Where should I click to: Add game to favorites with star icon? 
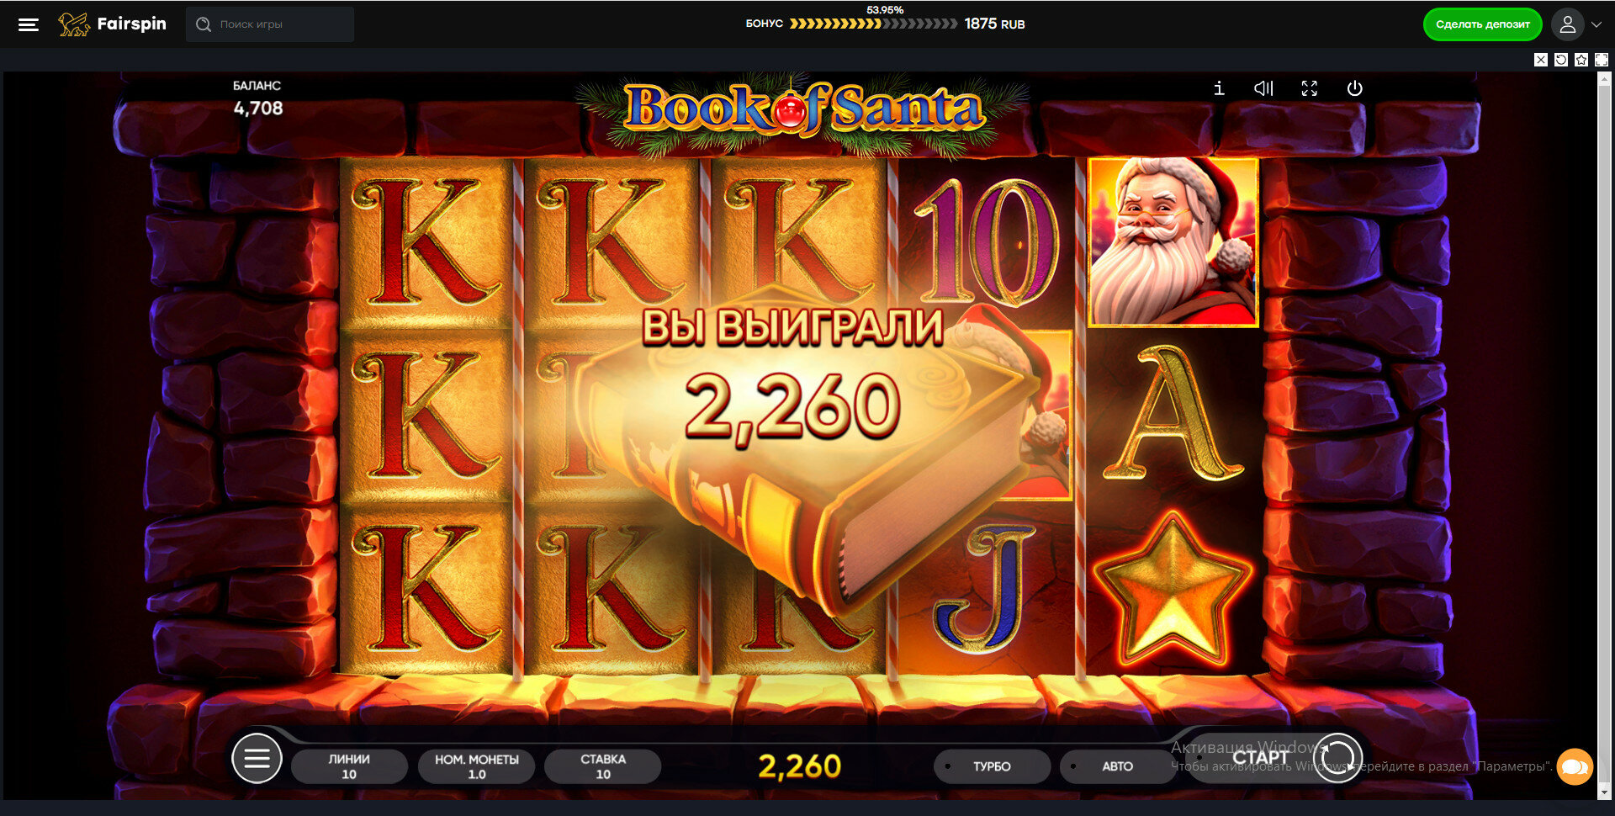coord(1581,60)
